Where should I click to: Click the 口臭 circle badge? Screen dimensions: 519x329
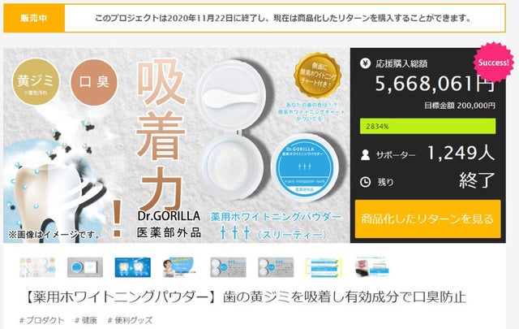94,82
